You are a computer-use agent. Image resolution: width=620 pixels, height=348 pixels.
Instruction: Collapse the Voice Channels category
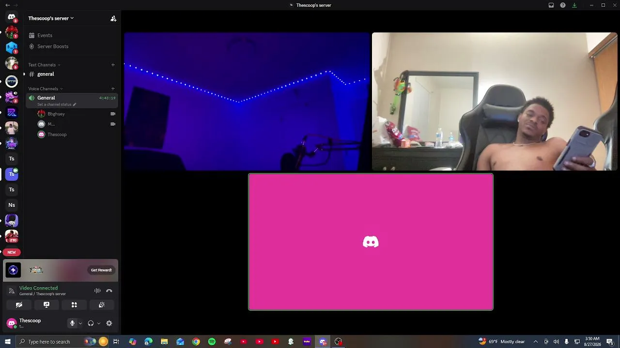46,89
